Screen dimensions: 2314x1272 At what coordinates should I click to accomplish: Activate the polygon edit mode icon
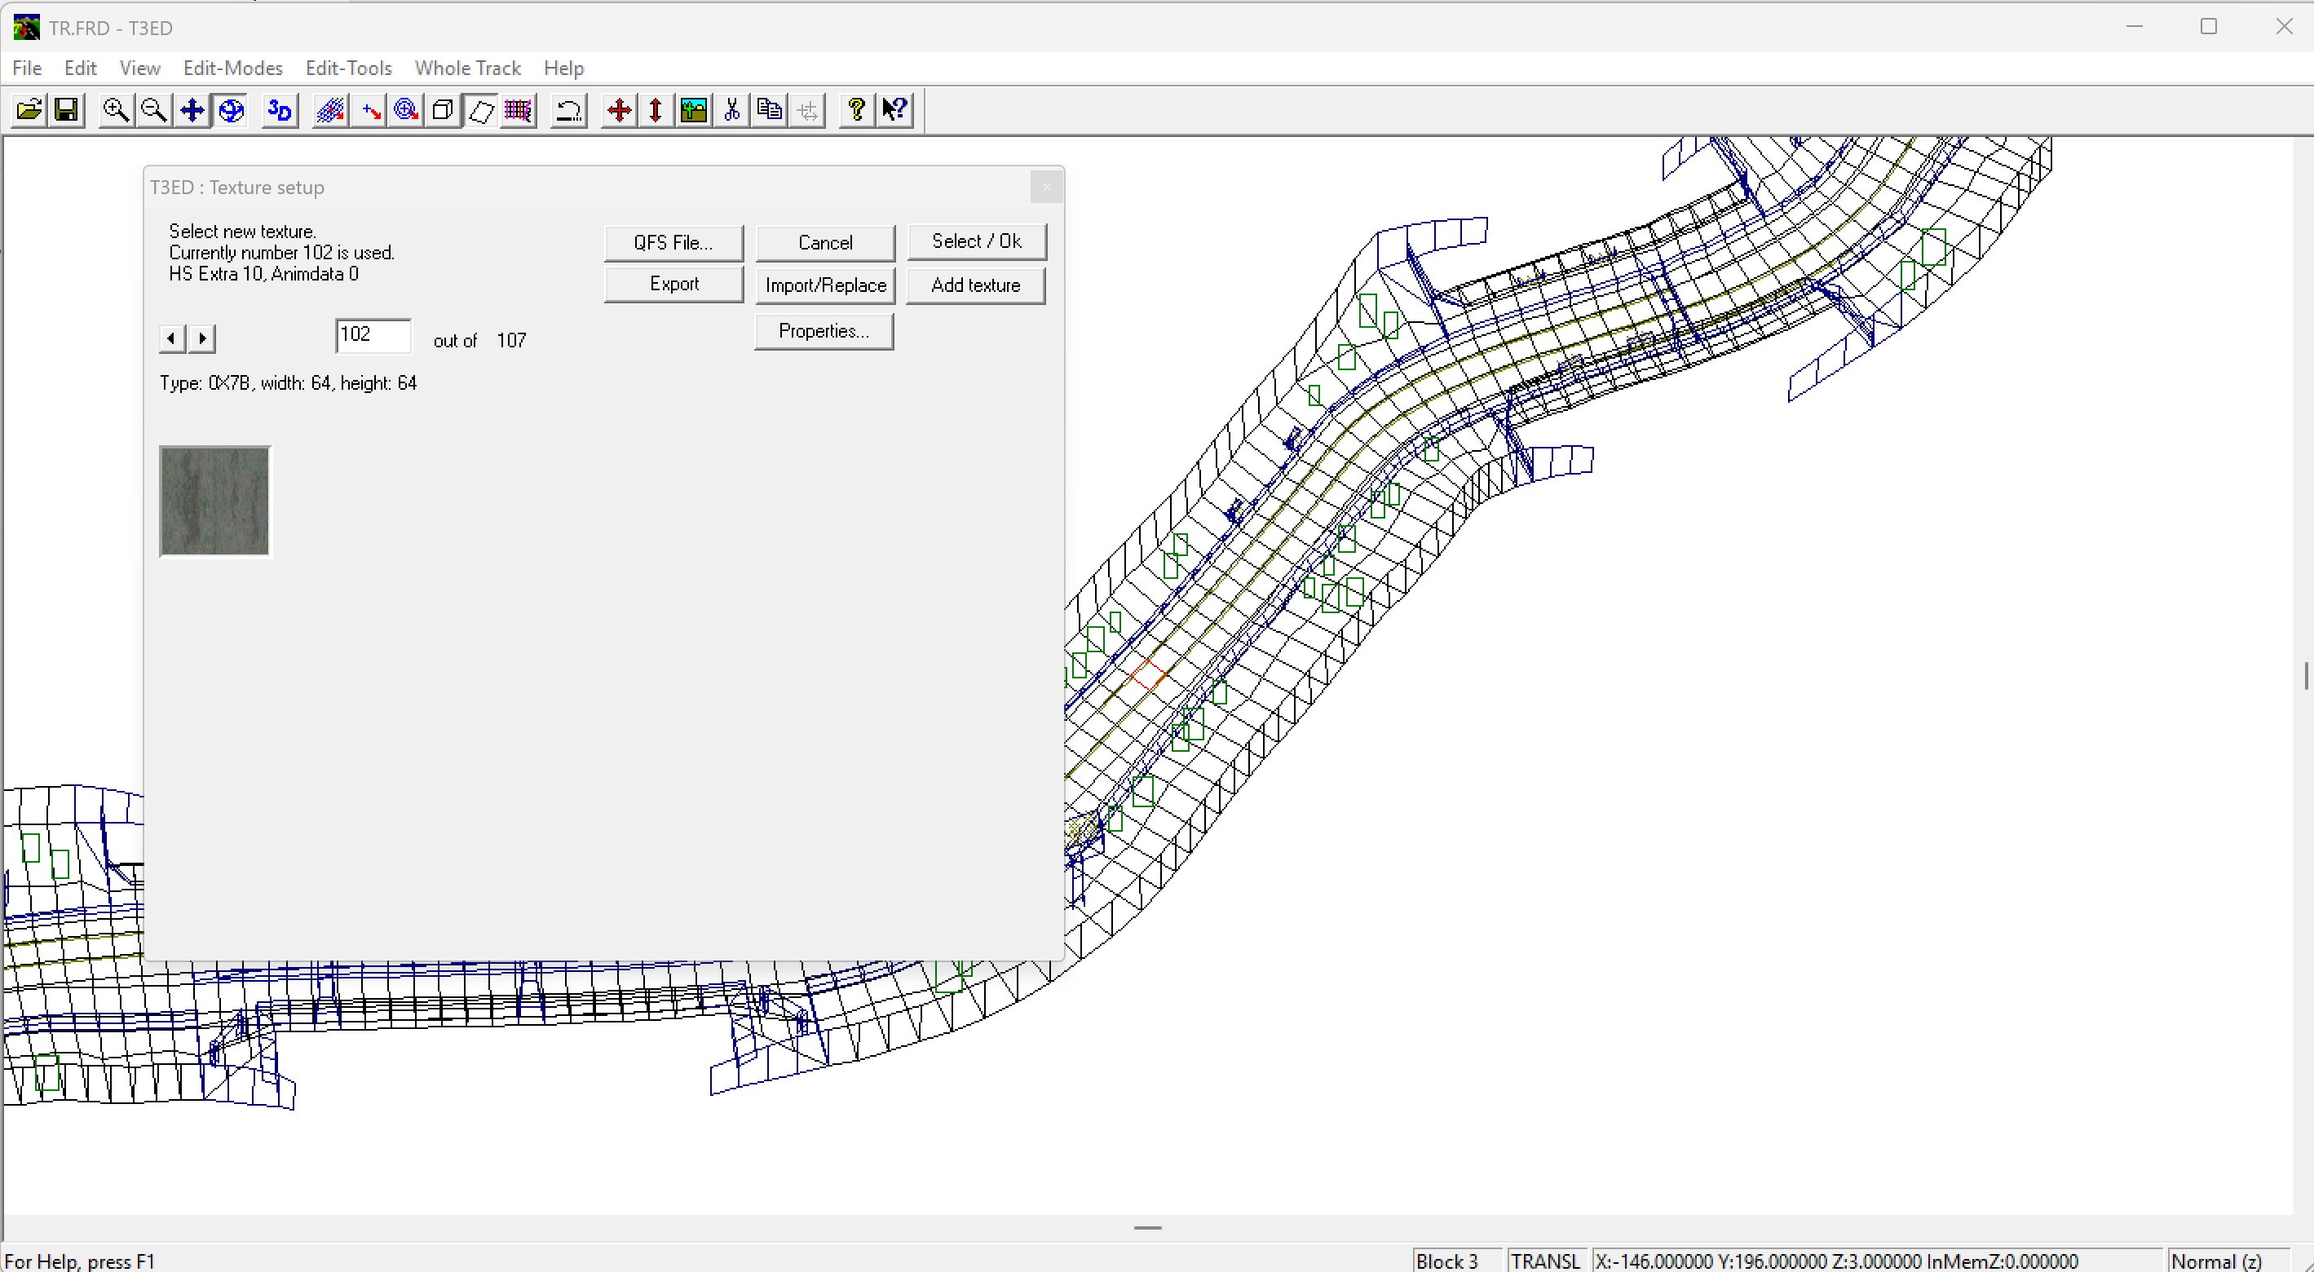coord(480,111)
